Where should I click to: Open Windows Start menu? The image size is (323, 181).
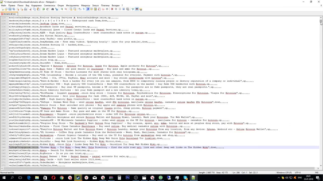[4, 178]
